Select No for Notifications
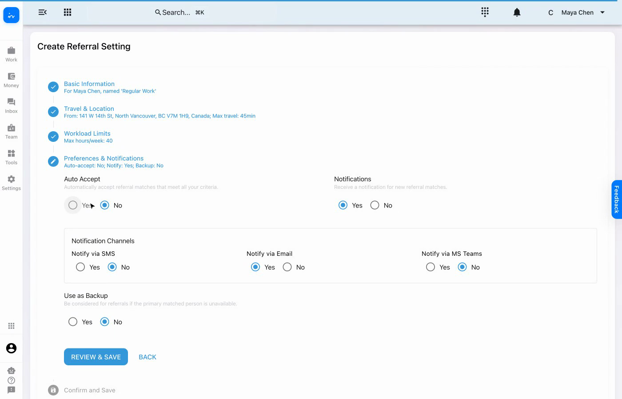622x399 pixels. pos(375,205)
